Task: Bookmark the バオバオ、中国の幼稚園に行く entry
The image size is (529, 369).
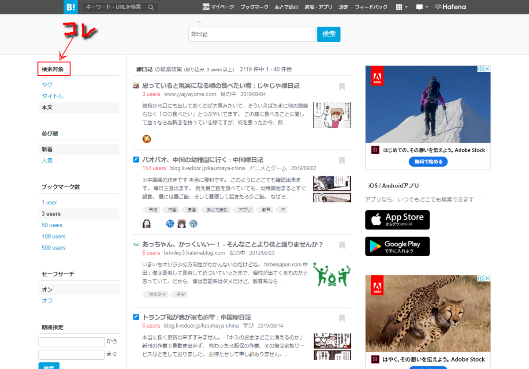Action: click(x=342, y=161)
